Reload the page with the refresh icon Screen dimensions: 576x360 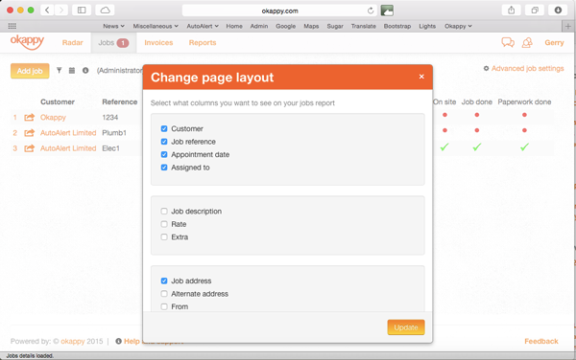[371, 11]
